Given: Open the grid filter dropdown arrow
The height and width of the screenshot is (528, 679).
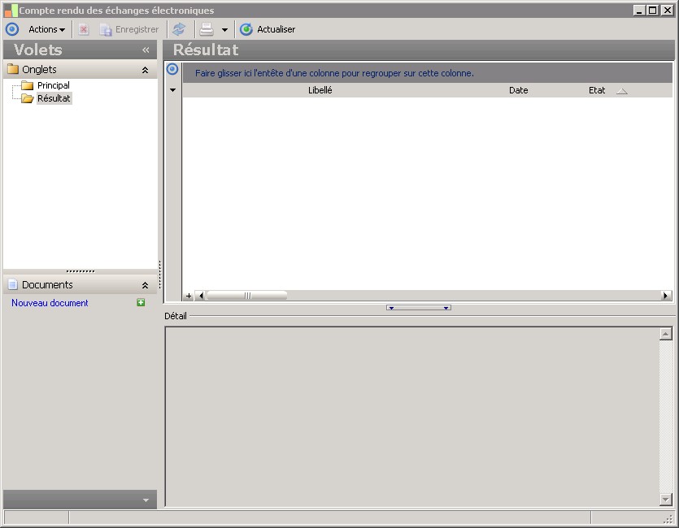Looking at the screenshot, I should coord(172,90).
